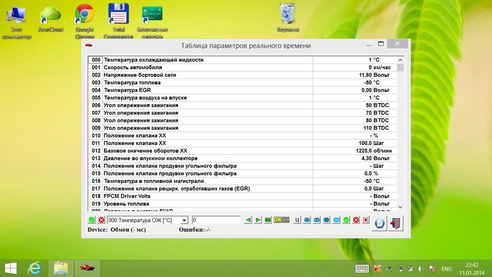Click the volume speaker tray icon
Image resolution: width=492 pixels, height=277 pixels.
pos(421,268)
